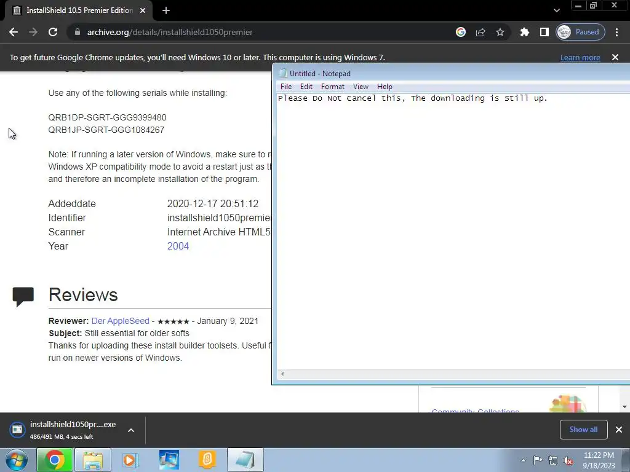Click the orange B app taskbar icon
The image size is (630, 472).
point(207,460)
